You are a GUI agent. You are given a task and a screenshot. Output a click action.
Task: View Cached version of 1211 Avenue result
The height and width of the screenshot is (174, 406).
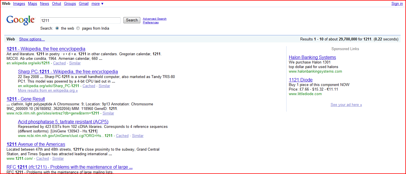[43, 159]
